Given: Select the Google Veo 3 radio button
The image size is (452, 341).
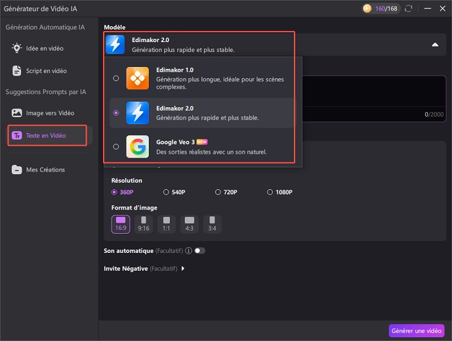Looking at the screenshot, I should coord(116,147).
